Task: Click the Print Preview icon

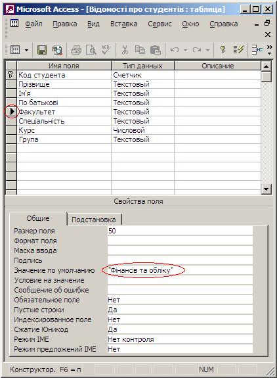Action: pos(91,50)
